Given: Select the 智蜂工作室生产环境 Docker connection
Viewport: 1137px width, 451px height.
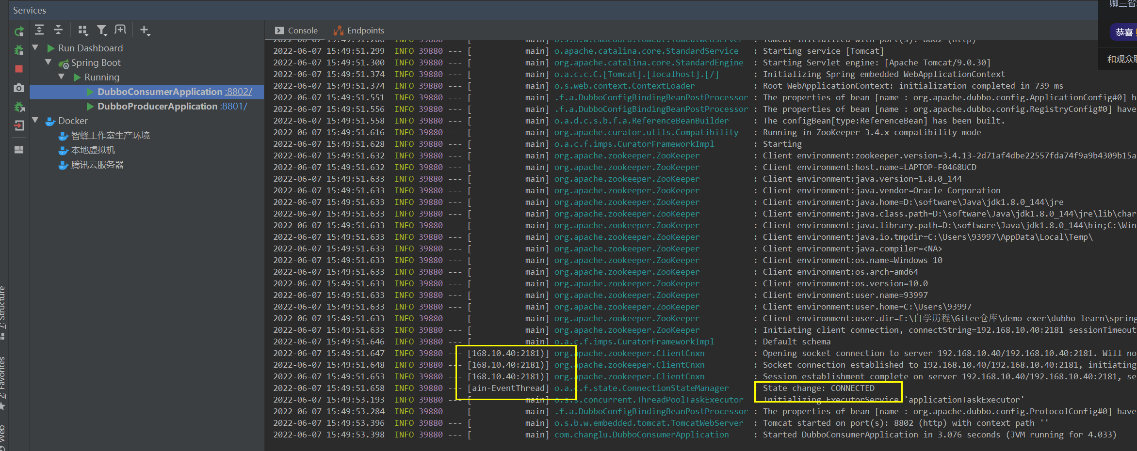Looking at the screenshot, I should 110,136.
